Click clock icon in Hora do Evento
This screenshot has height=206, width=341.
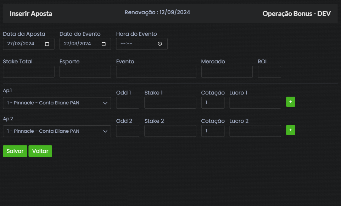pos(160,44)
